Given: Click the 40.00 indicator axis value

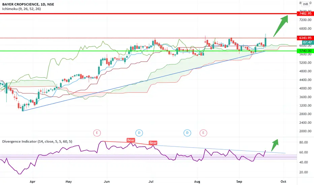Looking at the screenshot, I should point(304,162).
